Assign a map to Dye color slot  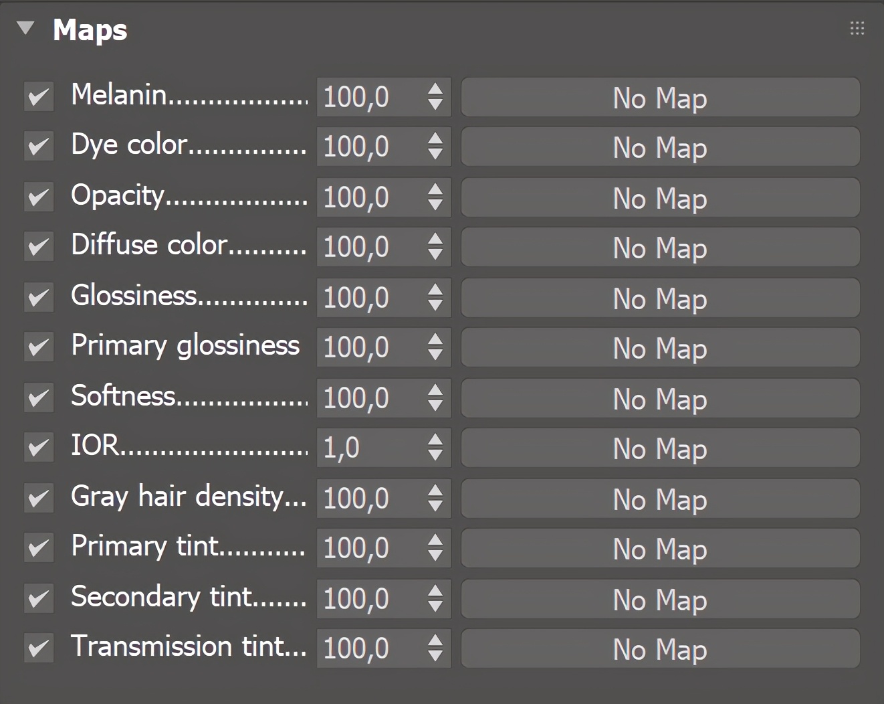(659, 147)
